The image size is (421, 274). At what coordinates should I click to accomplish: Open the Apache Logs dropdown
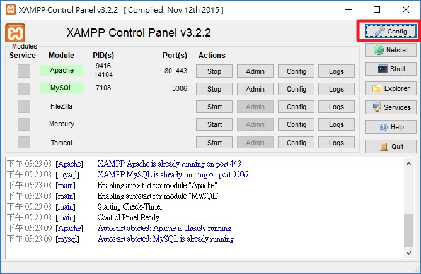click(x=337, y=71)
